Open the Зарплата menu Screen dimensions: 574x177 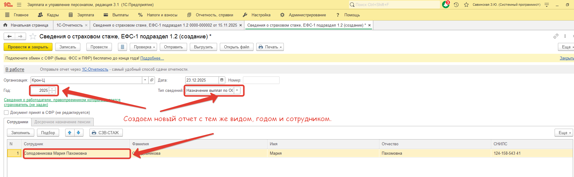[85, 15]
